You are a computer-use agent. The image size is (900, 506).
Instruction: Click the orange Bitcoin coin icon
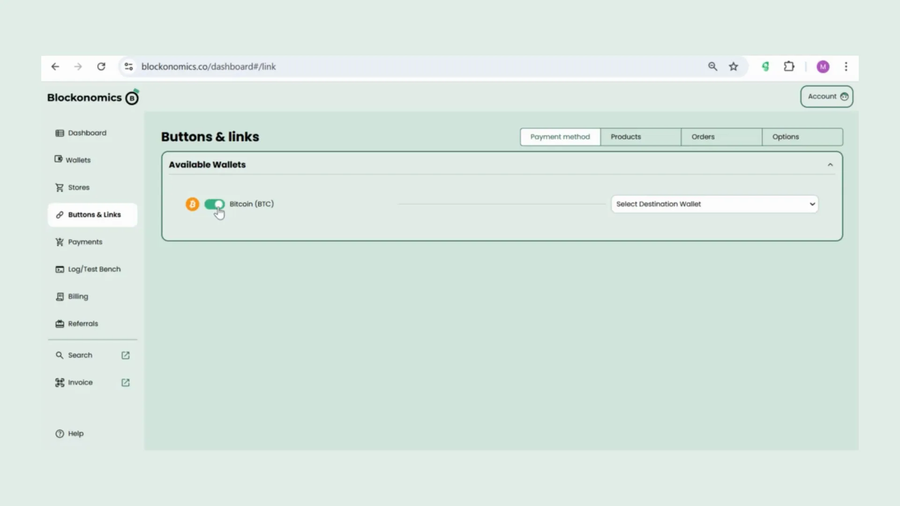[192, 204]
